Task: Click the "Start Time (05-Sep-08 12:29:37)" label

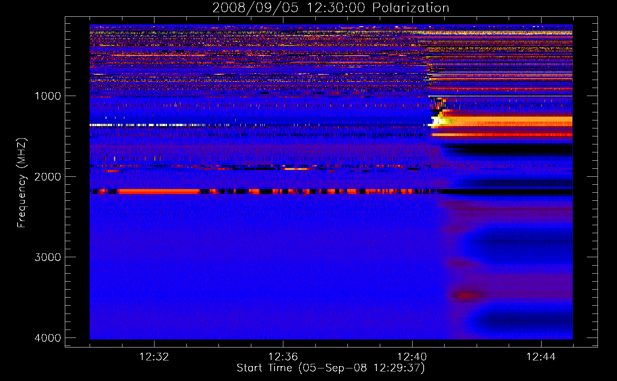Action: tap(331, 368)
